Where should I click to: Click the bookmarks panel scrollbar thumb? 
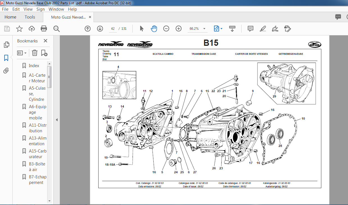(x=49, y=77)
